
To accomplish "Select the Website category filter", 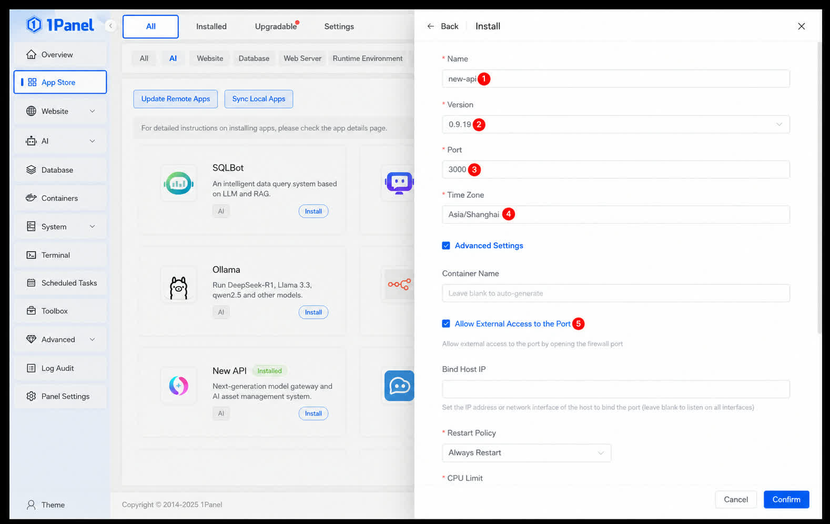I will click(x=210, y=58).
